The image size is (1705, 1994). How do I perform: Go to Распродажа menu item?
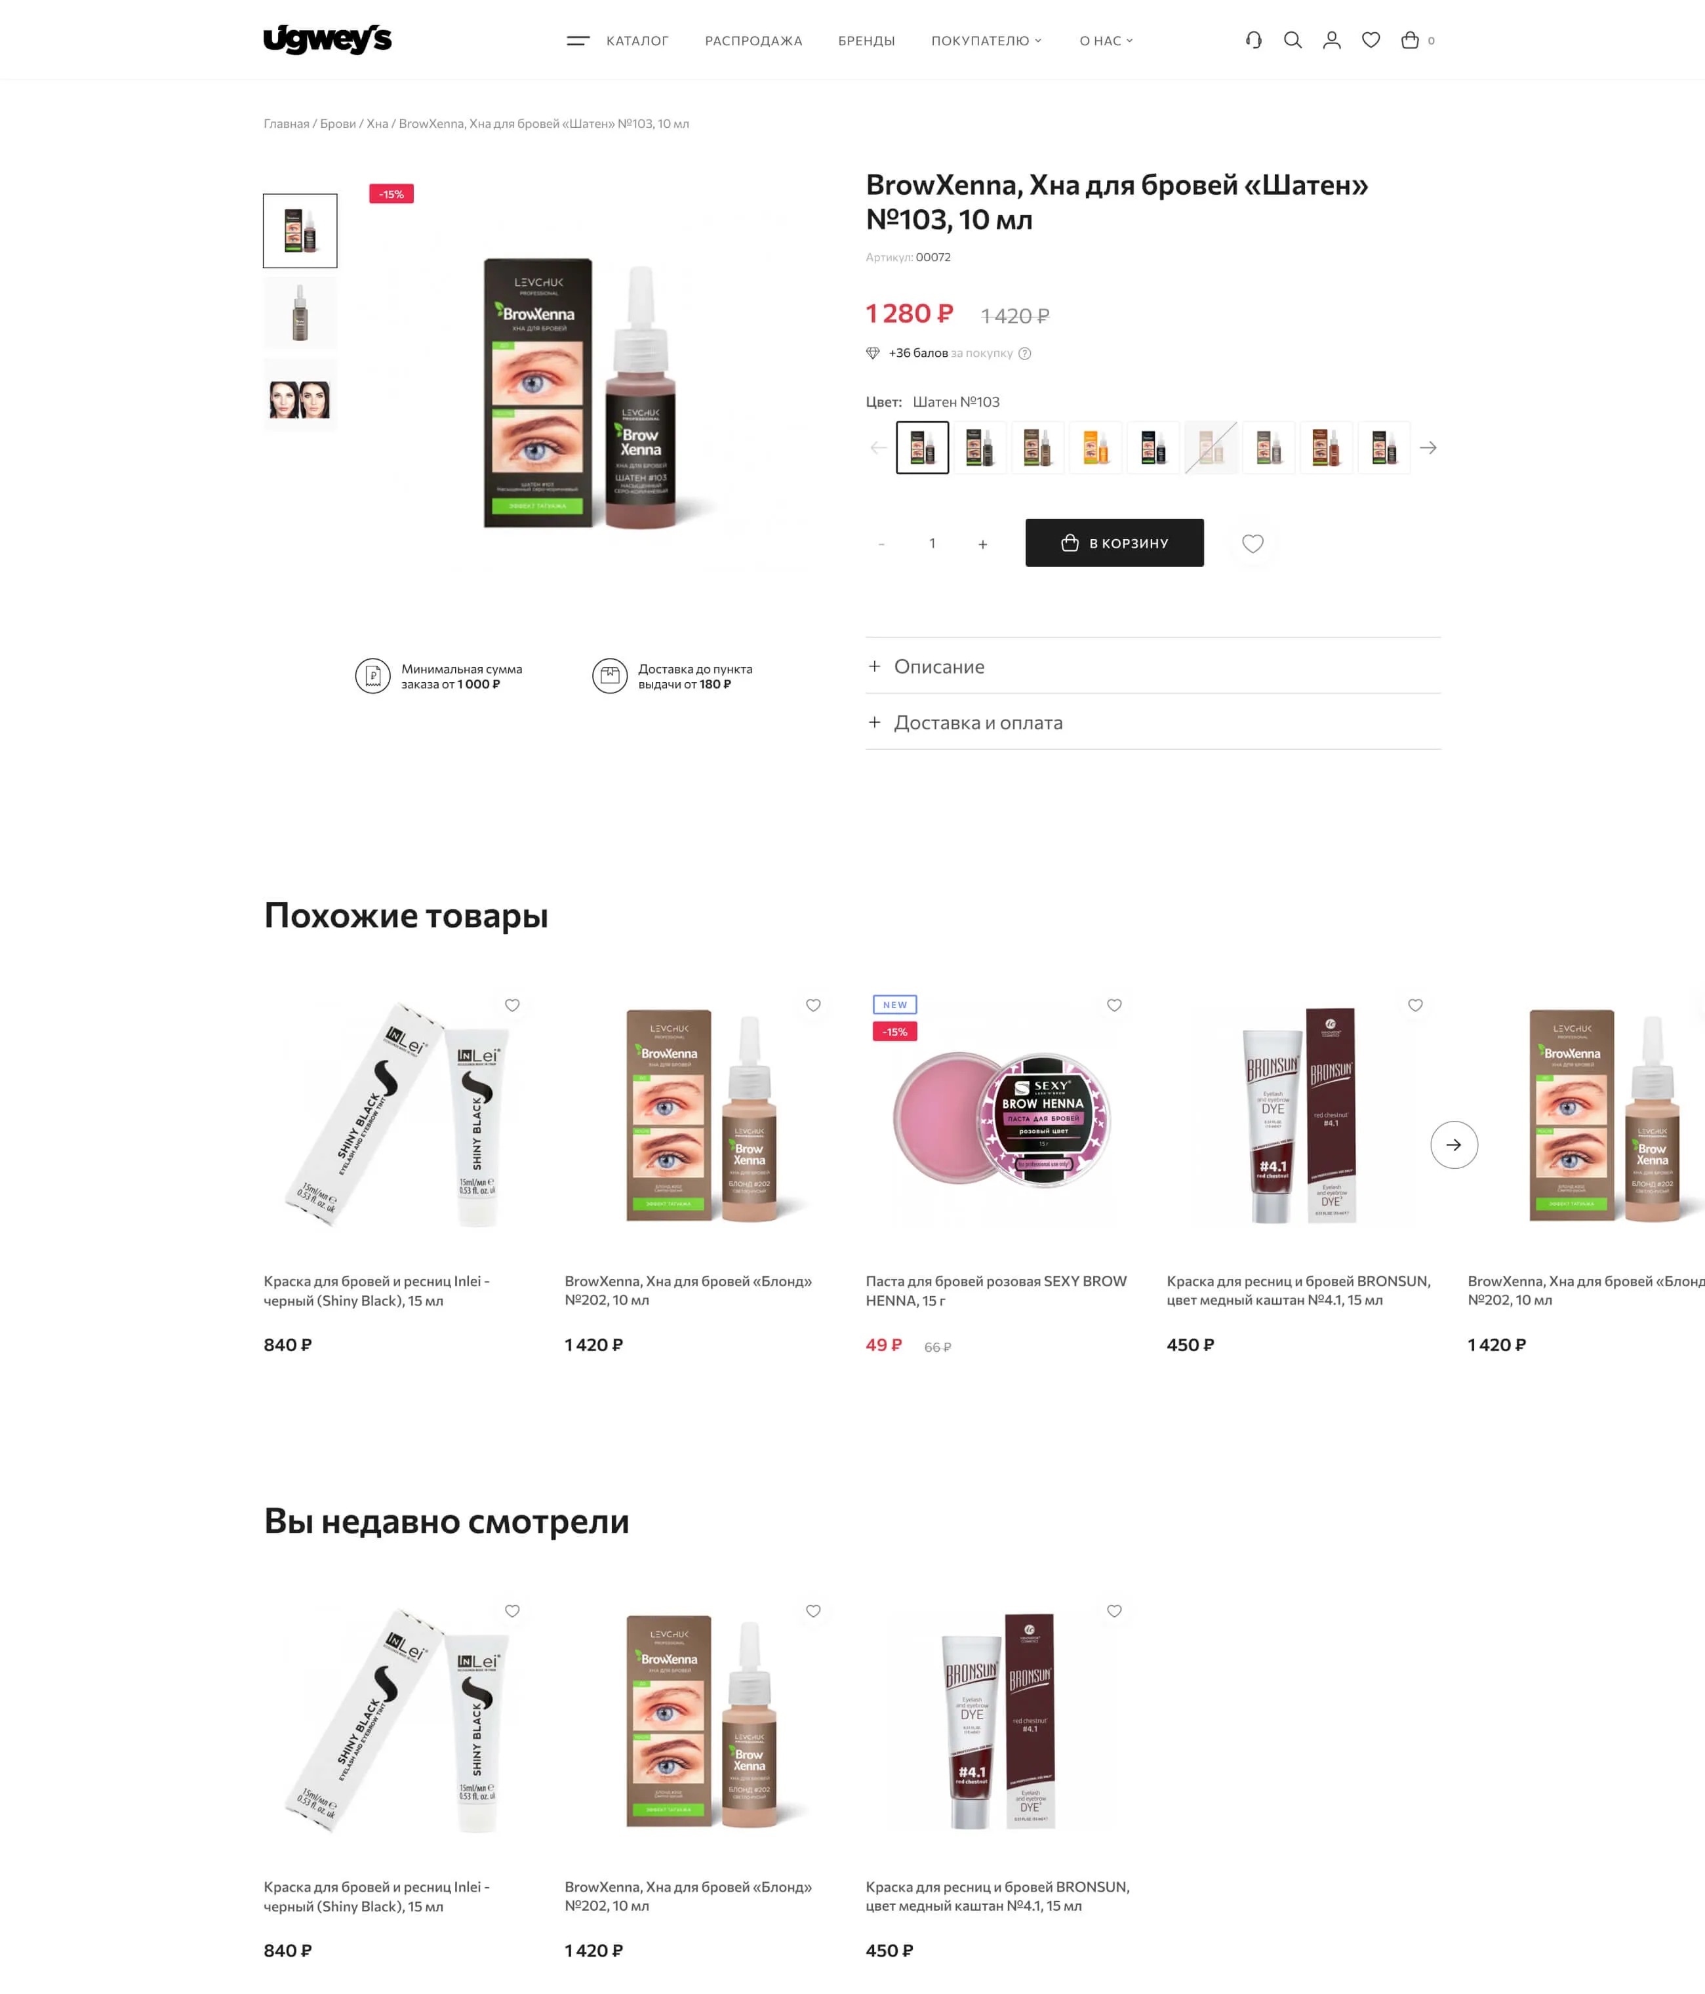pos(753,41)
